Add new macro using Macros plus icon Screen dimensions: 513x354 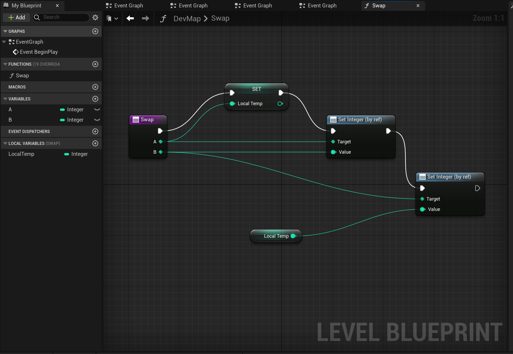click(x=95, y=87)
